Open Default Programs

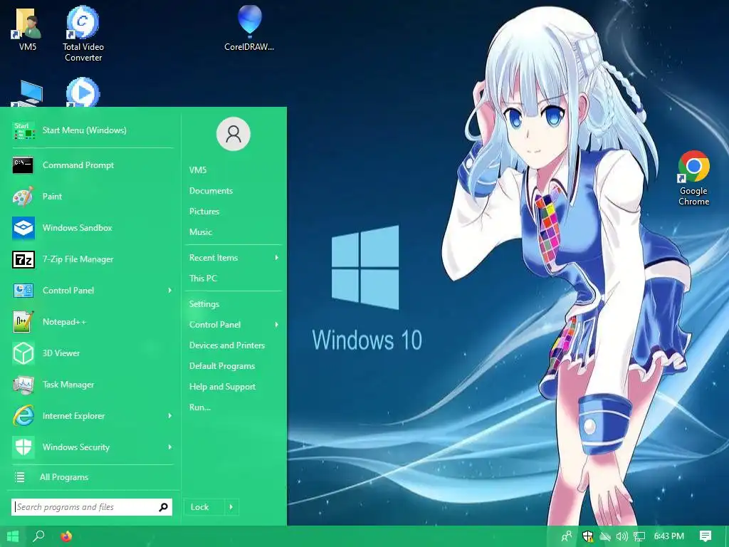point(222,366)
